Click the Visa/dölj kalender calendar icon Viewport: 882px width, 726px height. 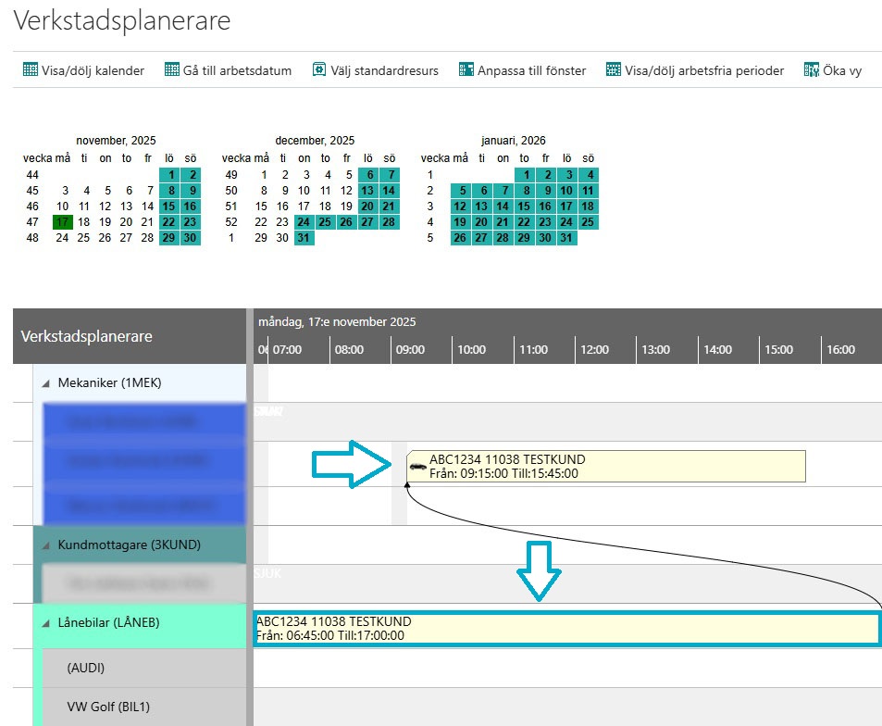(30, 69)
